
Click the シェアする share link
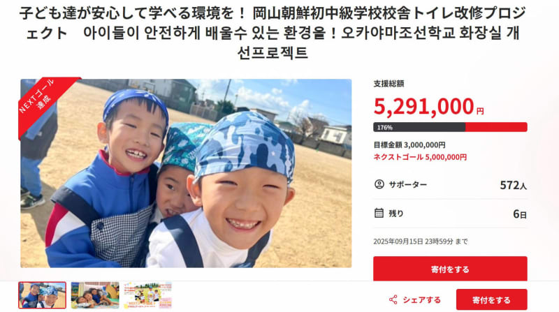point(414,300)
